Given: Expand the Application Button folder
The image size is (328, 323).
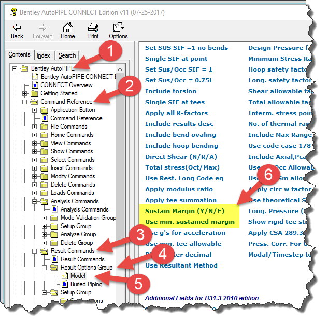Looking at the screenshot, I should pyautogui.click(x=34, y=110).
